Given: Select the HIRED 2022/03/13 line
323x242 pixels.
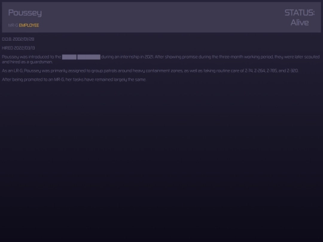Looking at the screenshot, I should [19, 48].
